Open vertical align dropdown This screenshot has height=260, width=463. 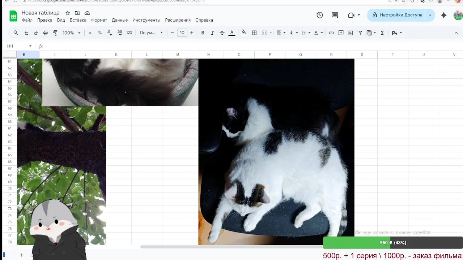tap(293, 33)
